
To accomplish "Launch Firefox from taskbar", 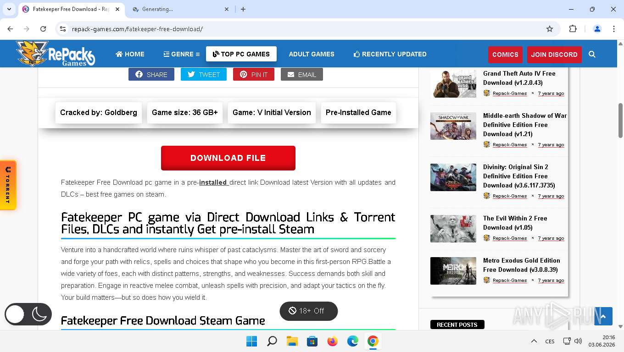I will pyautogui.click(x=333, y=341).
